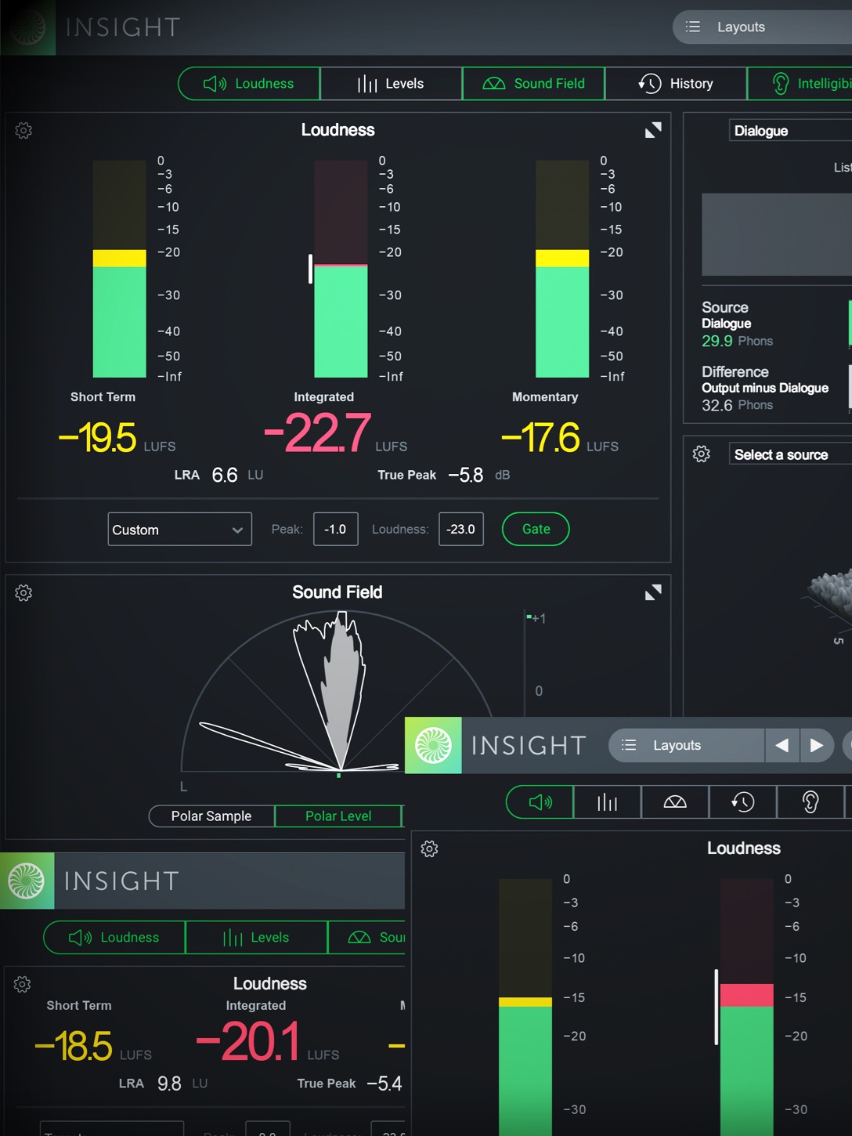The image size is (852, 1136).
Task: Select the Sound Field meter icon in the lower toolbar
Action: 674,801
